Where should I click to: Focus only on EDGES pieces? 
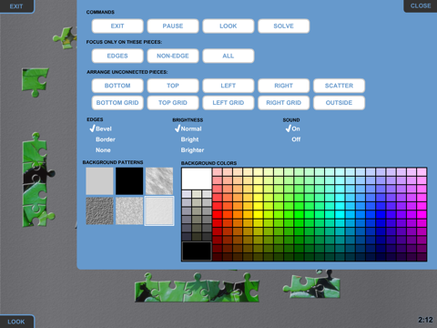coord(117,56)
